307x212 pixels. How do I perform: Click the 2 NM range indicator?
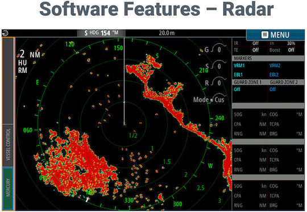tap(30, 54)
